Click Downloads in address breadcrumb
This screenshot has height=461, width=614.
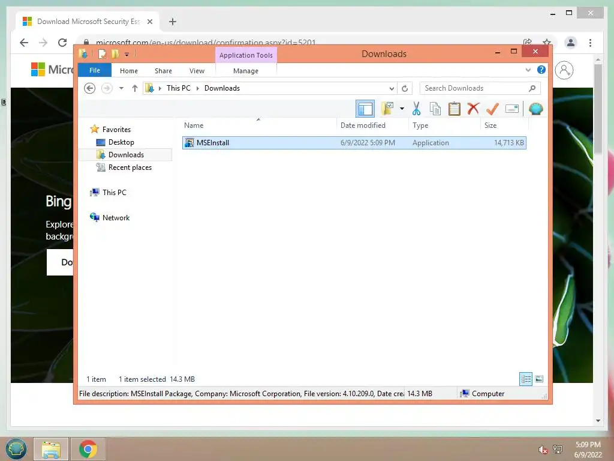point(222,88)
